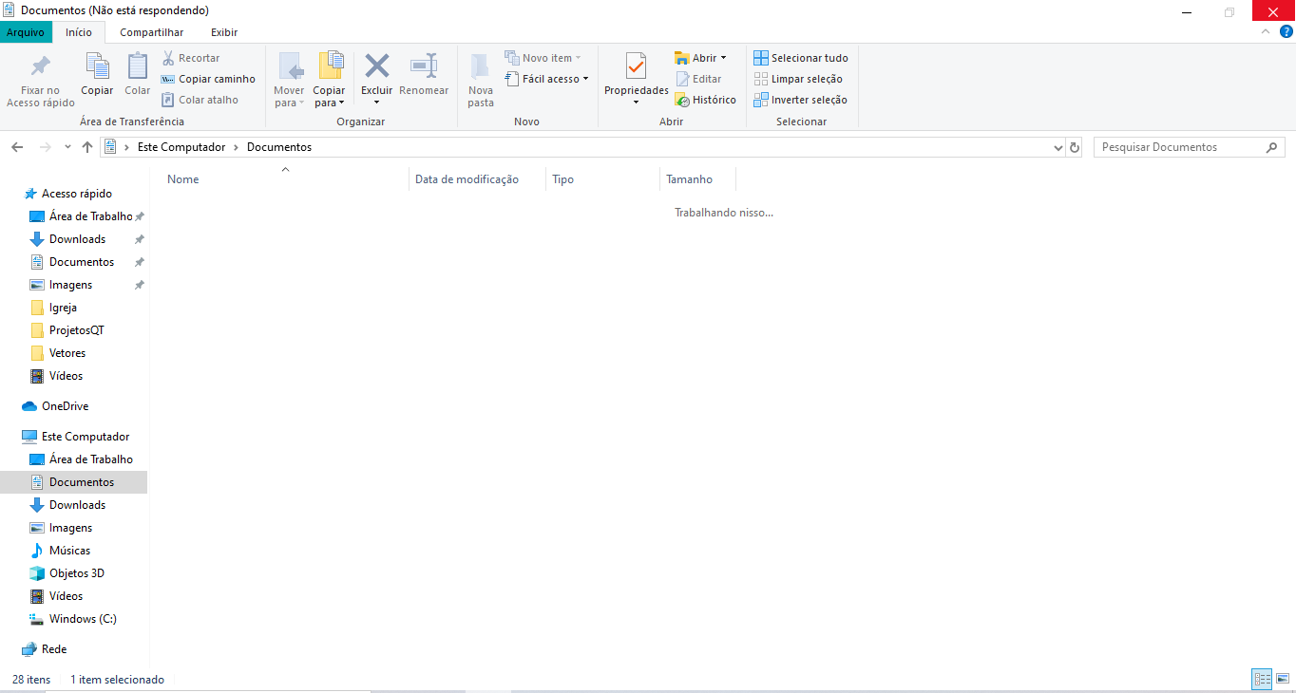1296x693 pixels.
Task: Click the Up one level arrow
Action: 87,147
